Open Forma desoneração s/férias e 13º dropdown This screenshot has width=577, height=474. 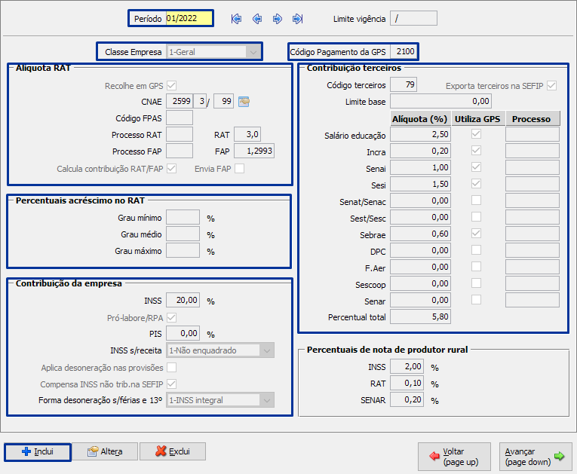pos(265,400)
